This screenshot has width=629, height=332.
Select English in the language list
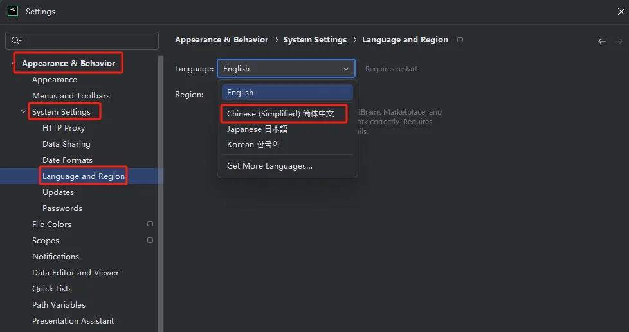point(287,93)
